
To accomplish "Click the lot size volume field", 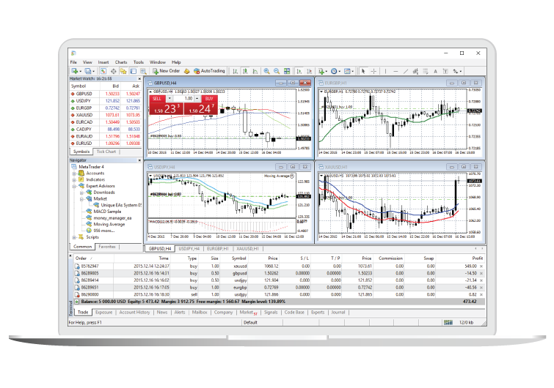I will pyautogui.click(x=188, y=98).
